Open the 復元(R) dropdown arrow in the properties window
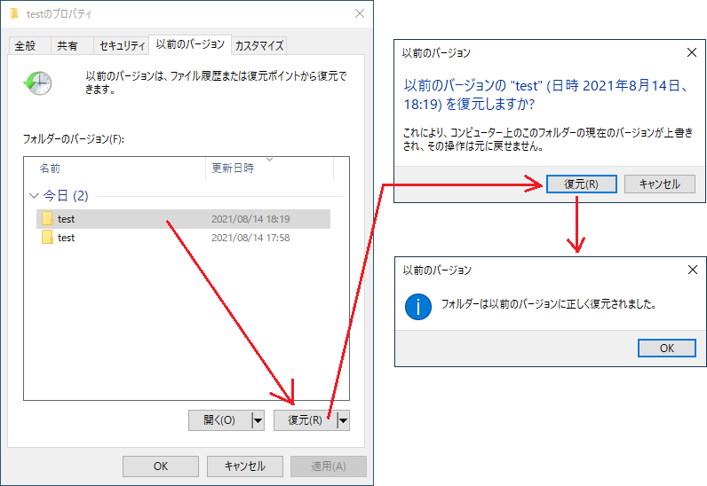707x486 pixels. (x=344, y=420)
